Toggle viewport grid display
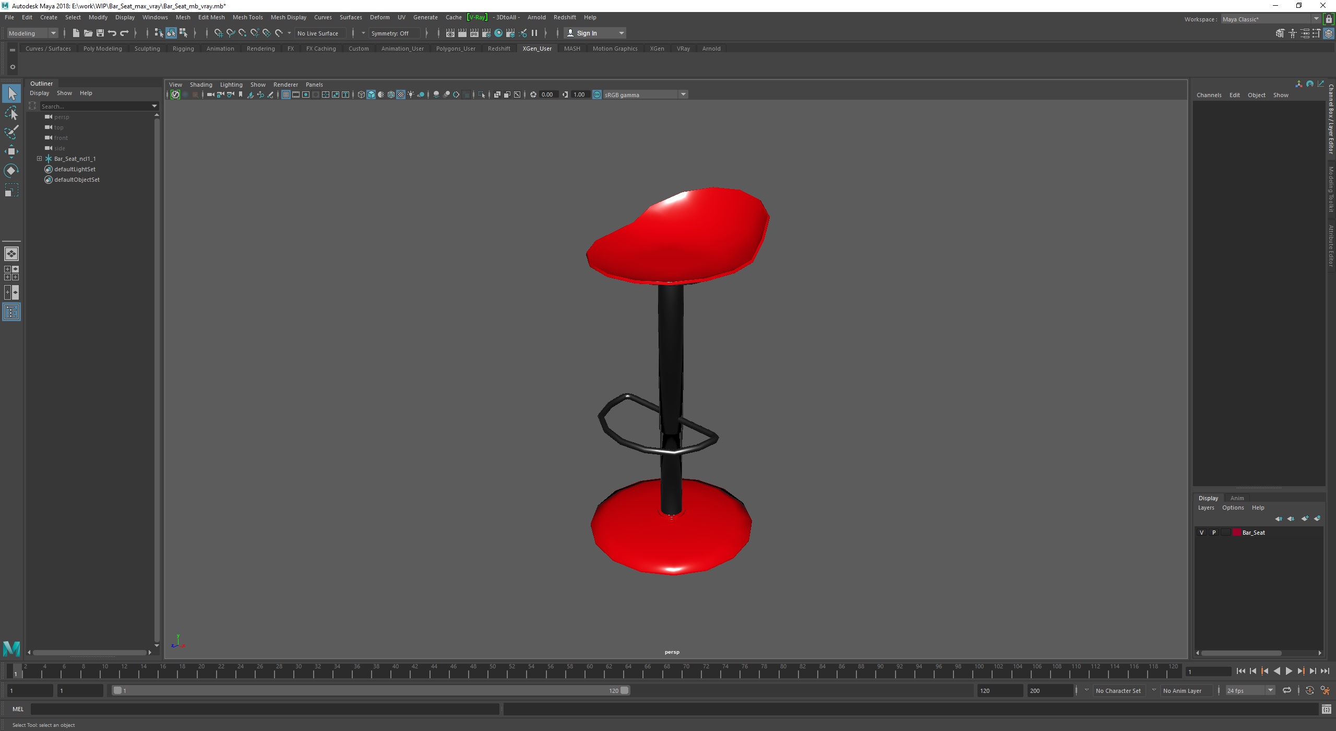Screen dimensions: 1336x731 click(286, 95)
